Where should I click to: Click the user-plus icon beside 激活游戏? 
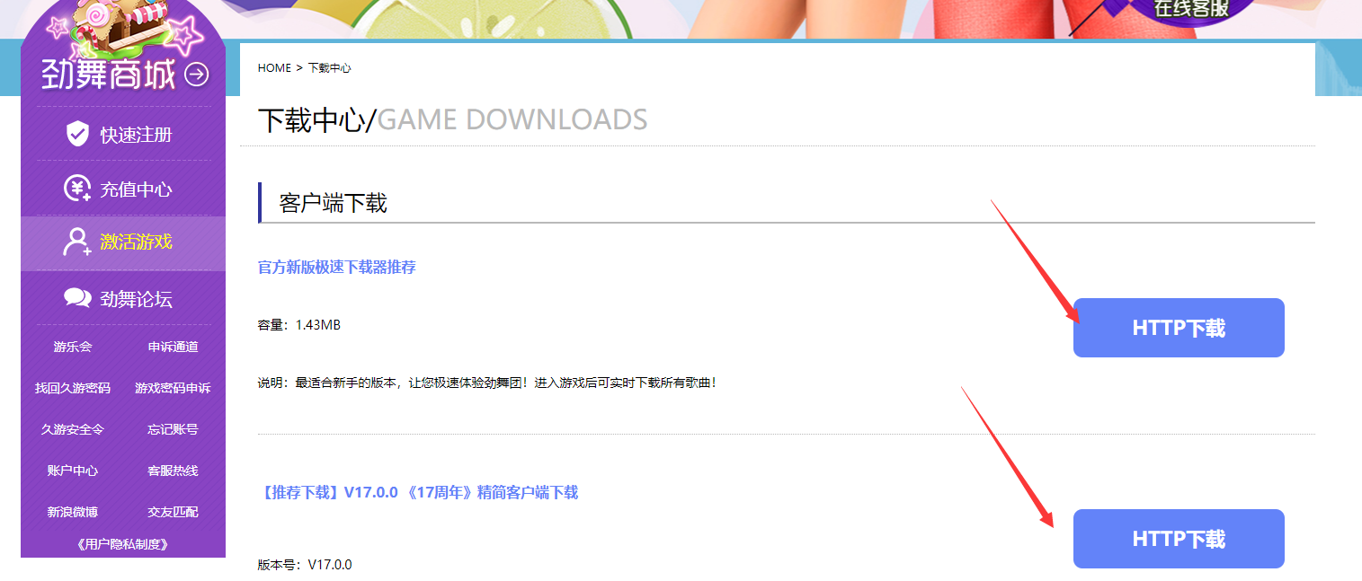coord(77,242)
